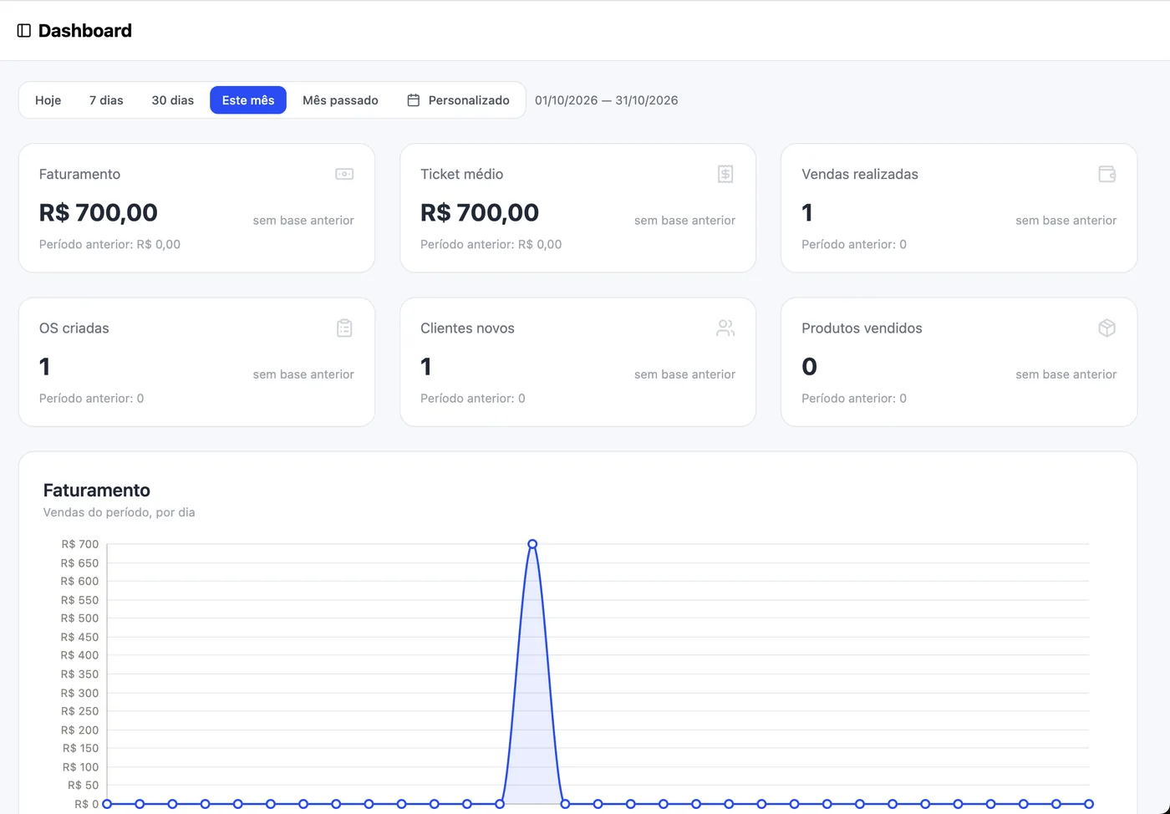Click the Ticket médio receipt icon
Image resolution: width=1170 pixels, height=814 pixels.
(x=725, y=174)
